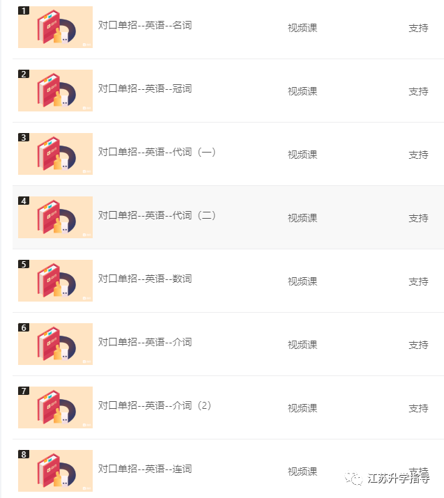Image resolution: width=444 pixels, height=498 pixels.
Task: Select course title 对口单招--英语--代词（二）
Action: 157,215
